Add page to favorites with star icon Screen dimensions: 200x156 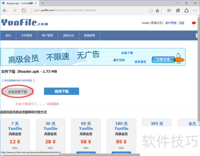pos(157,11)
